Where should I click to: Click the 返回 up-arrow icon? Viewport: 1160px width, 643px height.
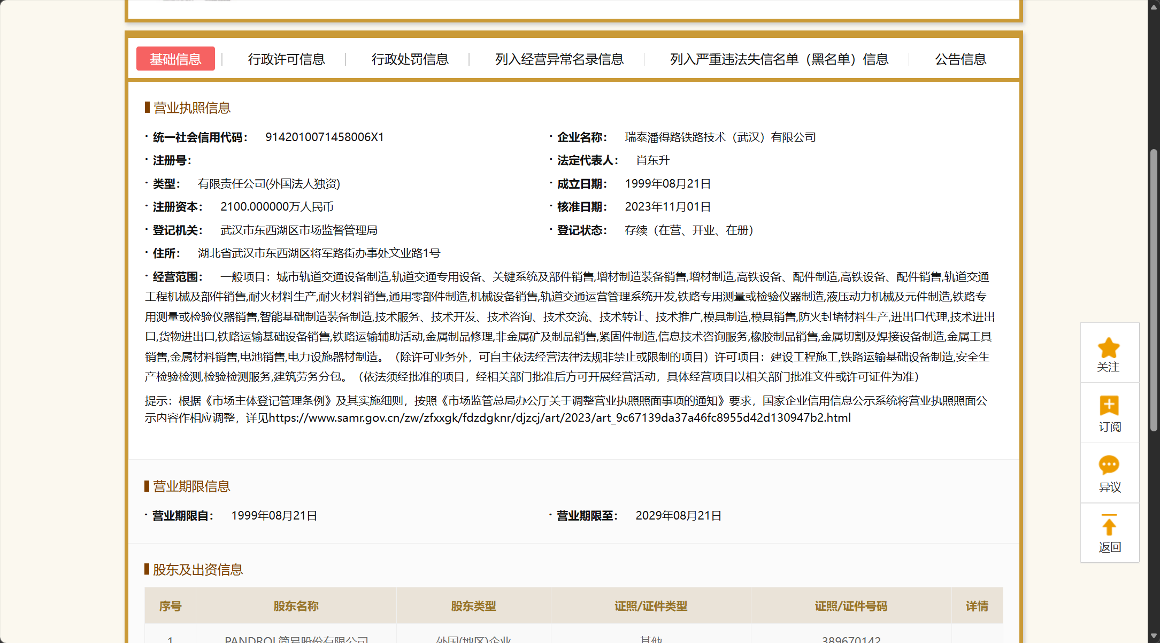1109,525
